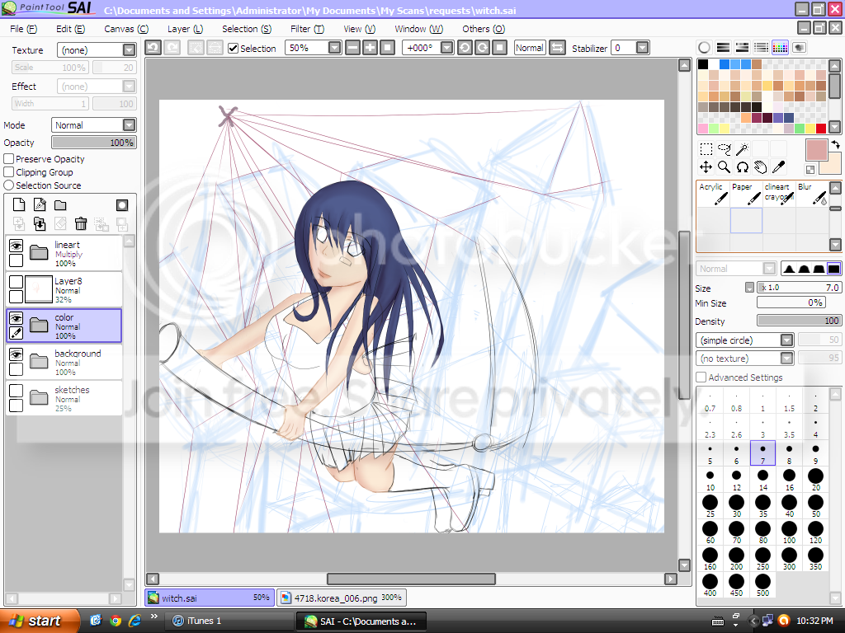Open the Filter menu

tap(307, 29)
